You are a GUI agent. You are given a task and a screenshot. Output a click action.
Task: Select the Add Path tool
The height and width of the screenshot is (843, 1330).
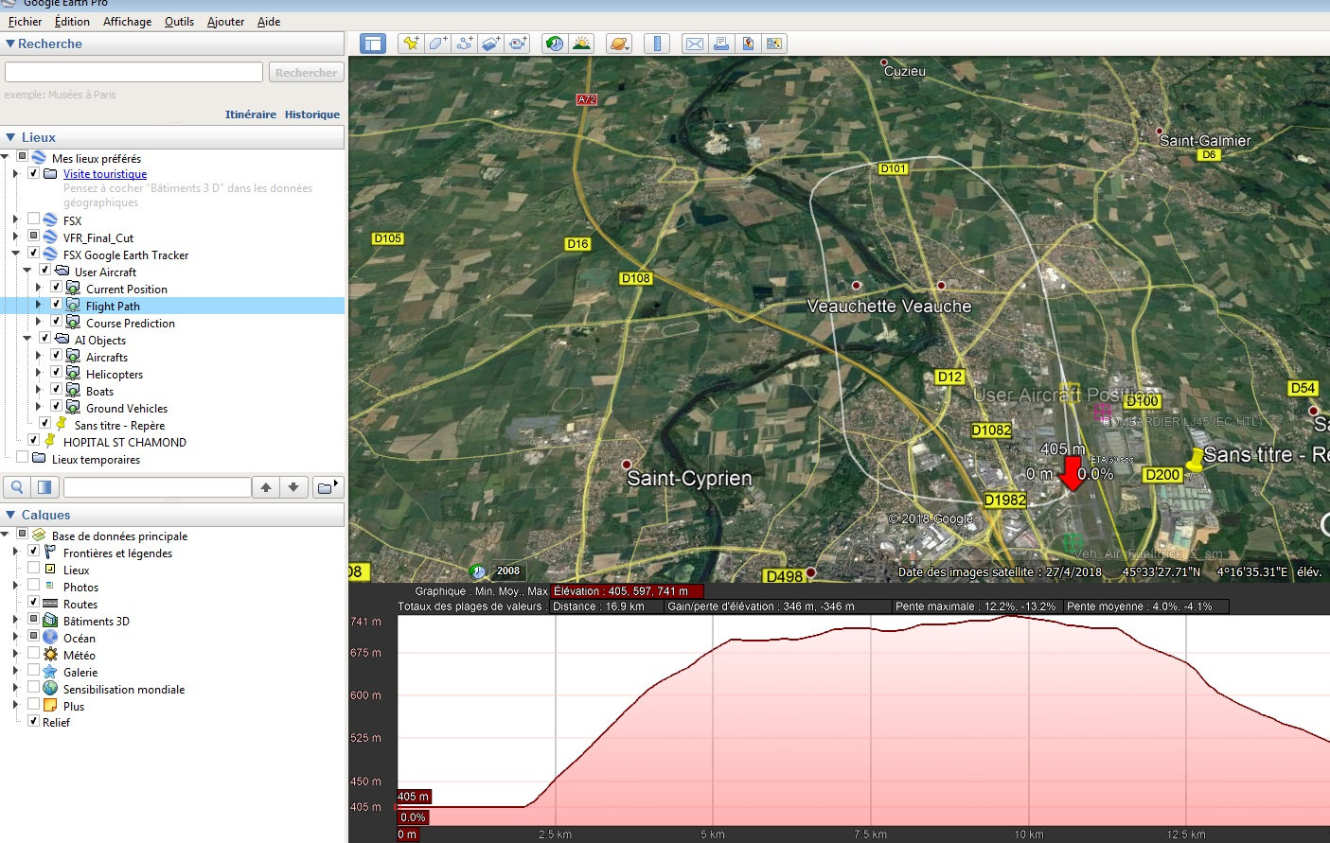coord(464,44)
